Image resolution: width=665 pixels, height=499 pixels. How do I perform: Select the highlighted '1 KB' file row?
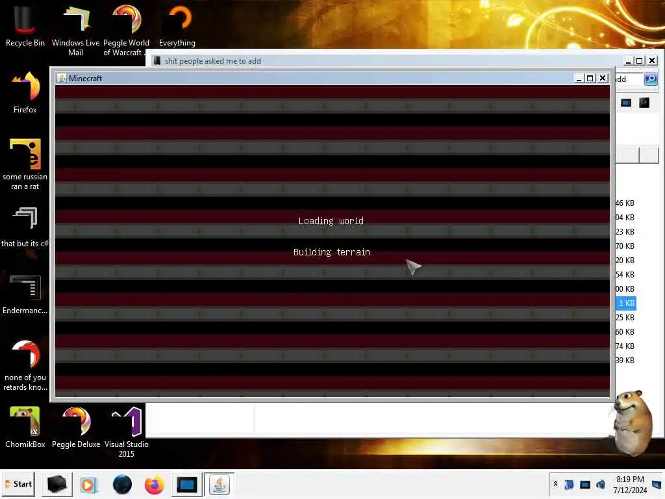[x=625, y=303]
